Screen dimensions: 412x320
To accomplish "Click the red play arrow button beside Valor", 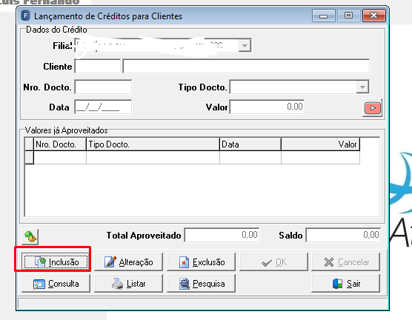I will [372, 107].
